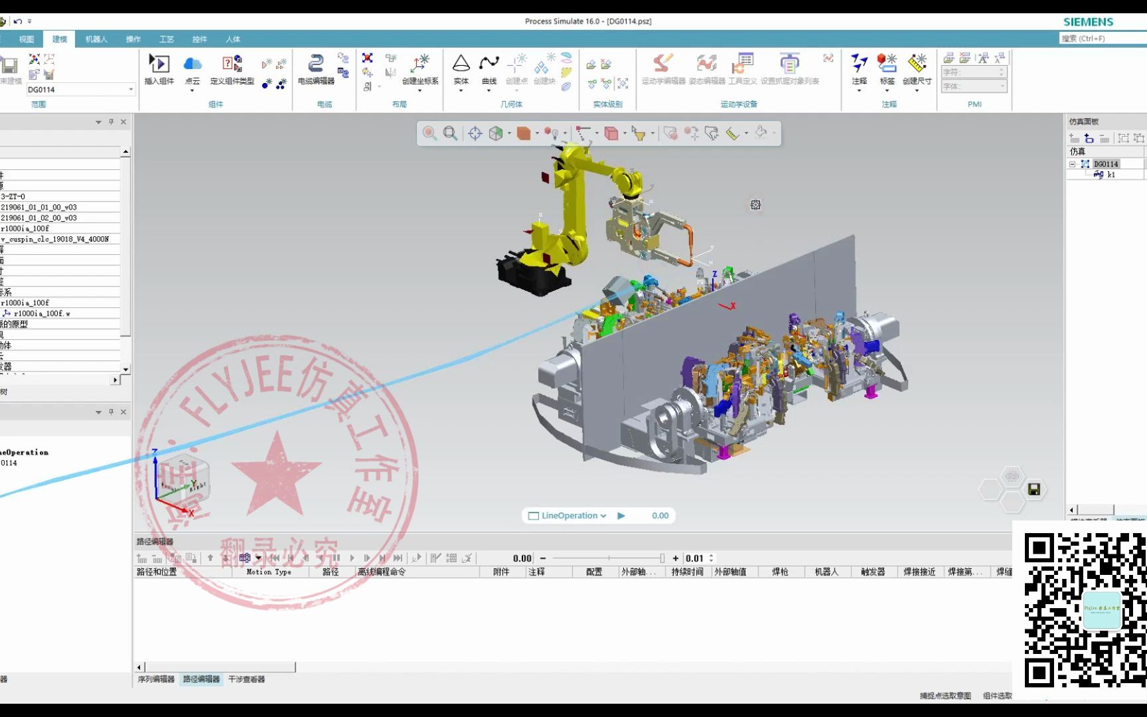Select the DG0114 item in simulation tree
The image size is (1147, 717).
(1106, 164)
